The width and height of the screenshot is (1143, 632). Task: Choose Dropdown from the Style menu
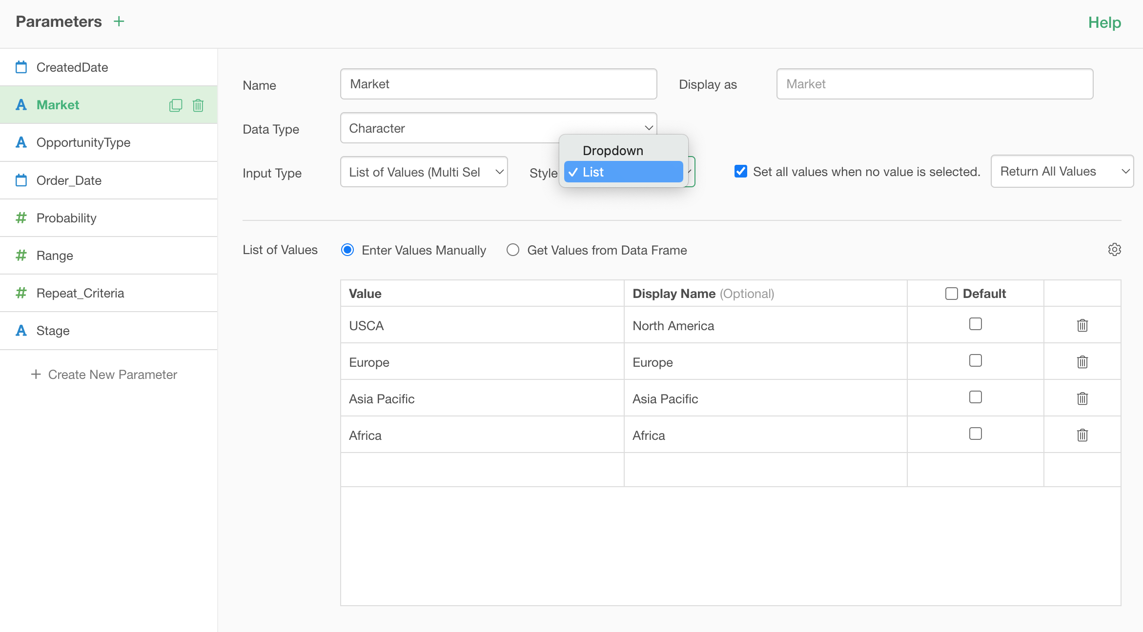613,151
